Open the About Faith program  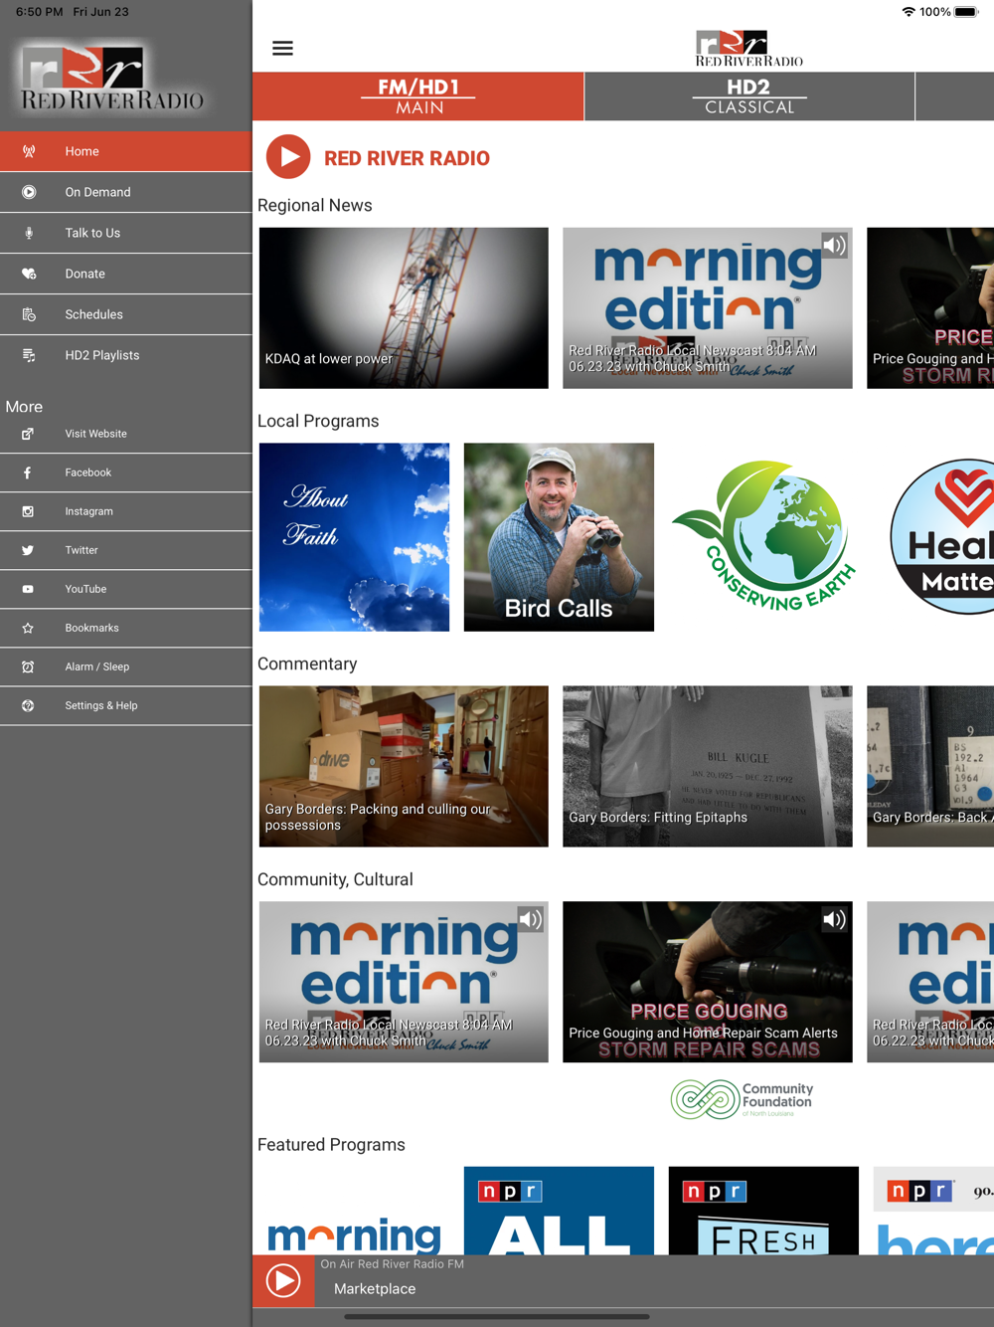(x=354, y=537)
